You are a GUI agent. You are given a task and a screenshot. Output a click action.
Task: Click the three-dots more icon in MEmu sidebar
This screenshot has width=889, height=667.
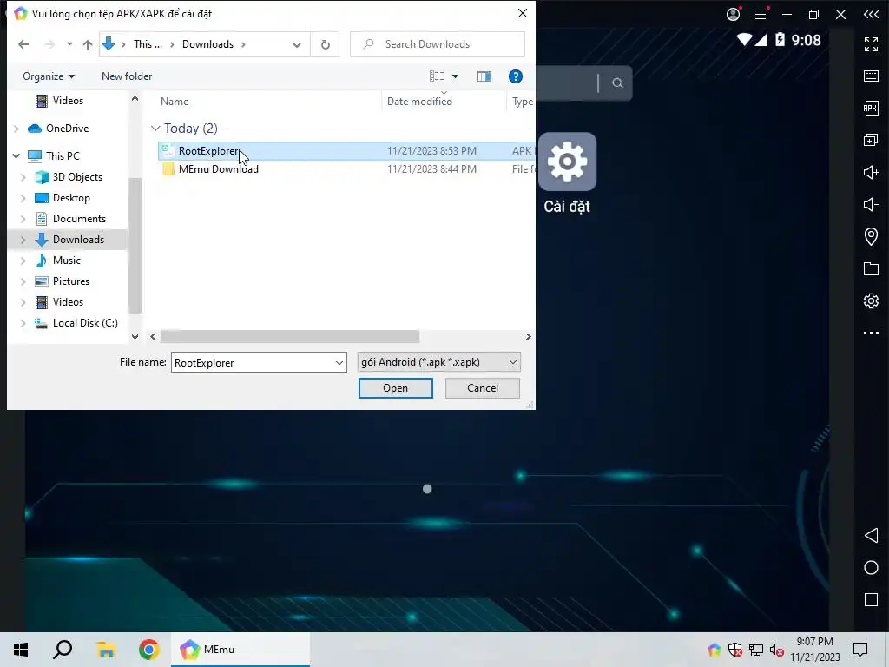871,333
